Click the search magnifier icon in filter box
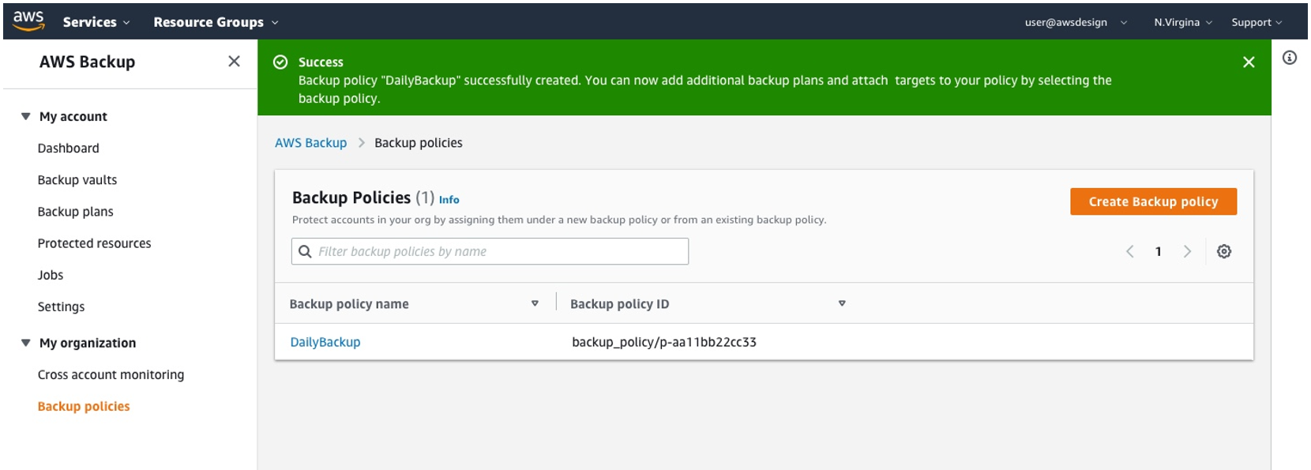 click(305, 251)
